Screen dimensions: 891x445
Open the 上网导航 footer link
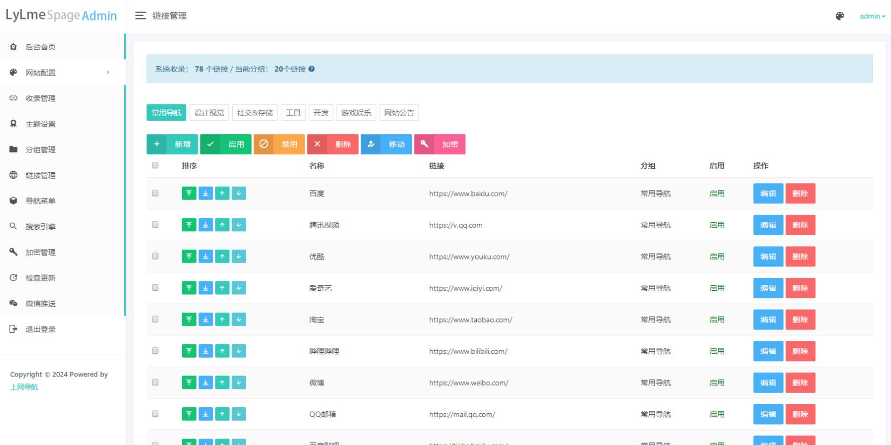[x=24, y=387]
